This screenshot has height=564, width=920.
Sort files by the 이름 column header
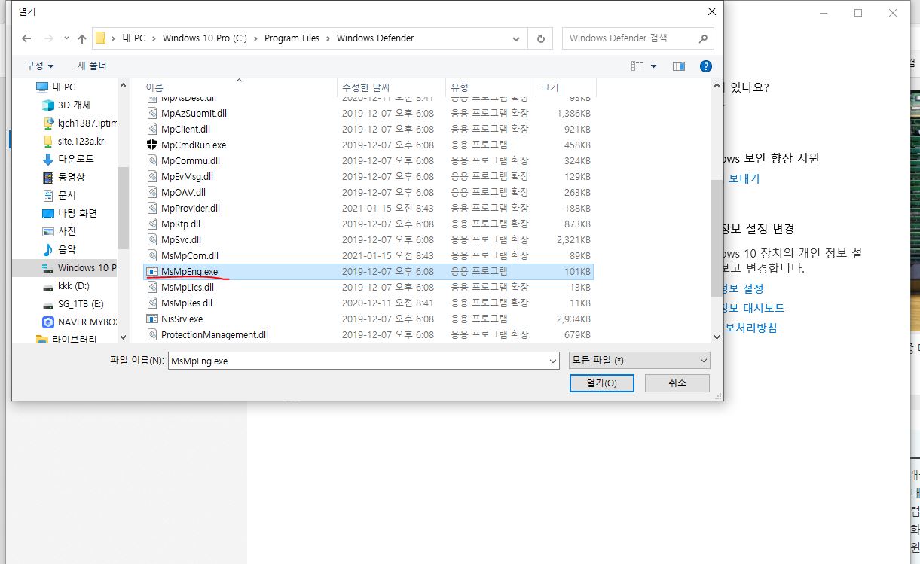(x=240, y=87)
